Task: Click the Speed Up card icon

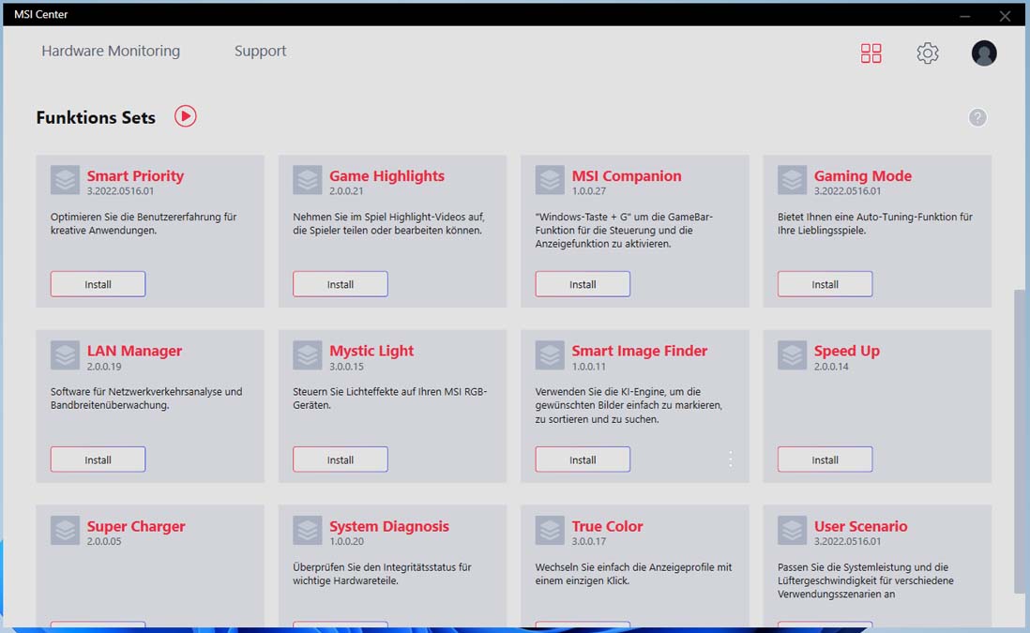Action: point(793,355)
